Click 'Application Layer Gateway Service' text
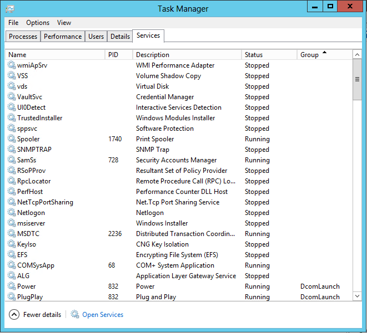This screenshot has width=367, height=333. click(186, 276)
